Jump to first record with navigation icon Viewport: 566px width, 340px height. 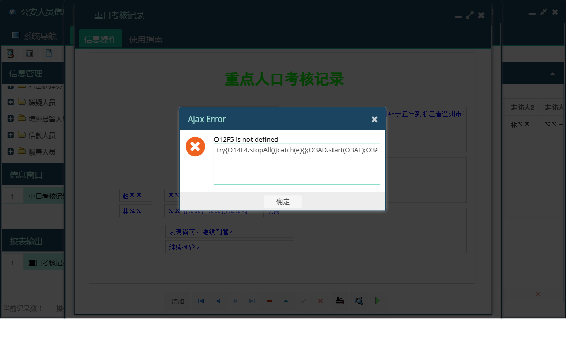(x=200, y=301)
